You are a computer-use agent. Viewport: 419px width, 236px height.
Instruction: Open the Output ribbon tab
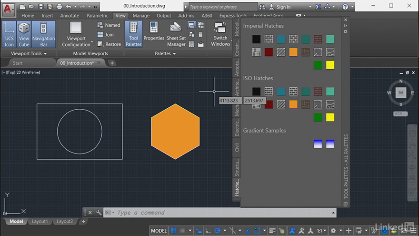click(163, 16)
